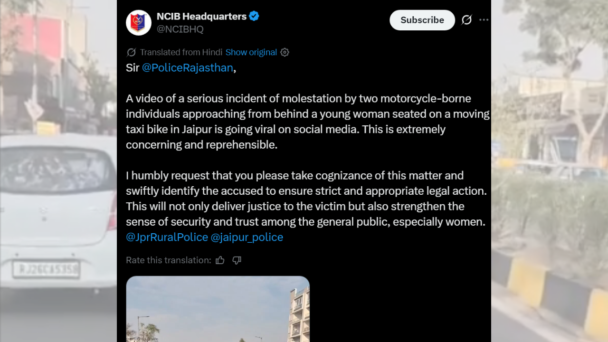Screen dimensions: 608x342
Task: Visit the @JprRuralPolice profile link
Action: coord(167,237)
